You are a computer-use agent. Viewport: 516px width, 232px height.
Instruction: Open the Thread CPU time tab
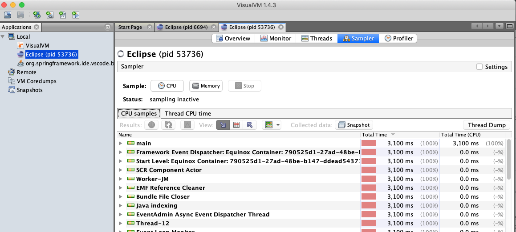[188, 113]
